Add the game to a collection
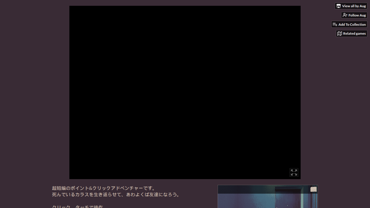The height and width of the screenshot is (208, 370). click(349, 24)
